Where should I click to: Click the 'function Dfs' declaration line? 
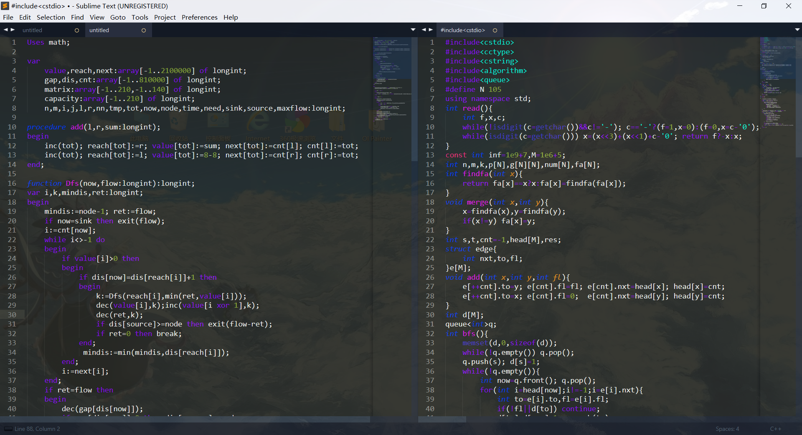[x=111, y=183]
